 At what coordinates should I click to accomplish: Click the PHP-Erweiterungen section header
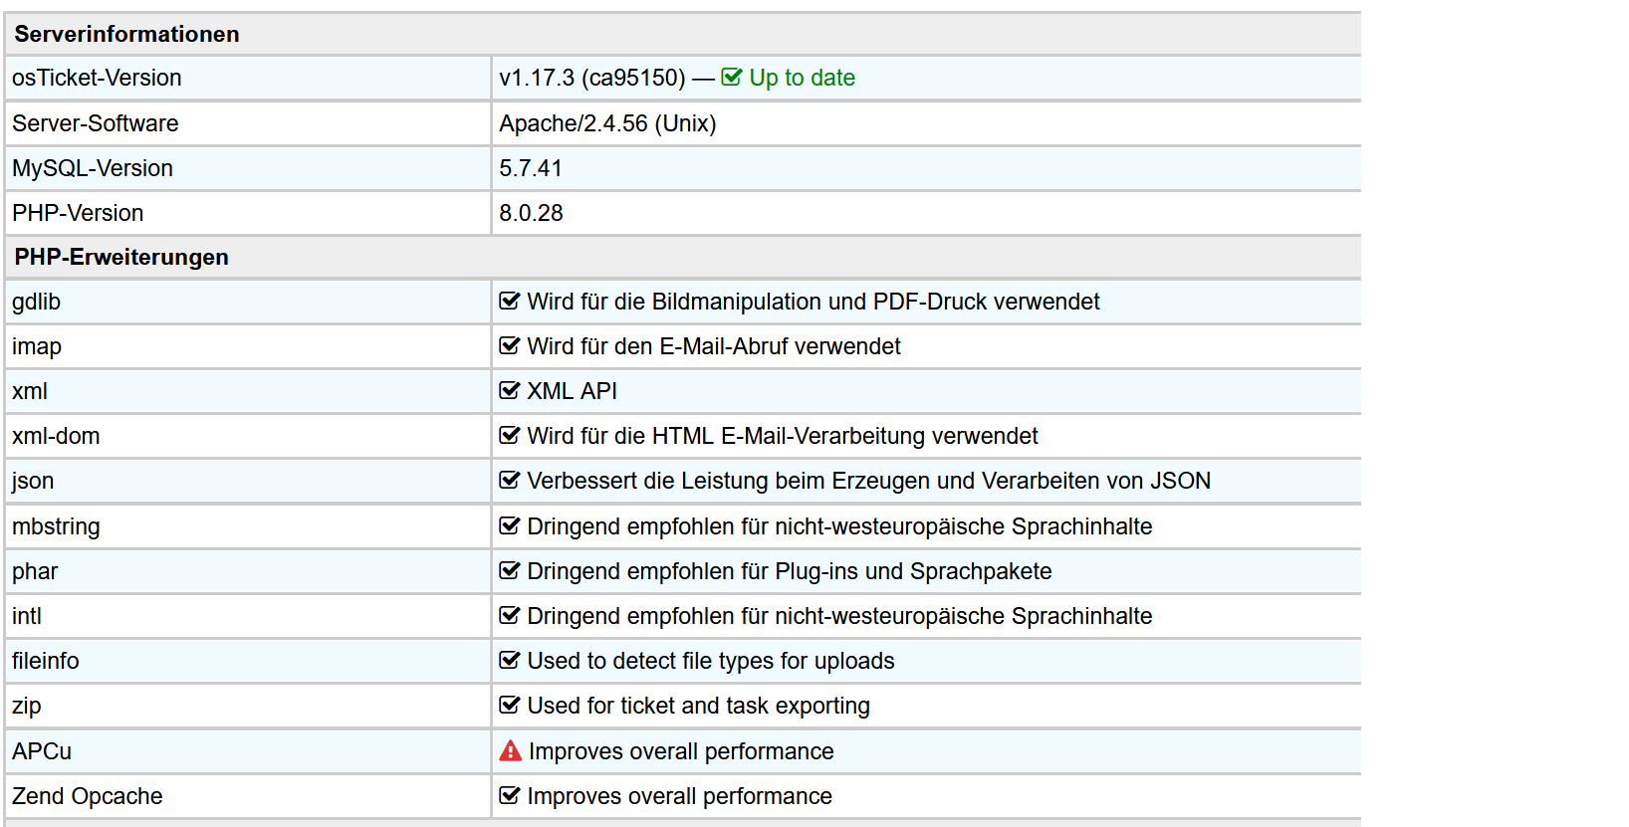120,257
